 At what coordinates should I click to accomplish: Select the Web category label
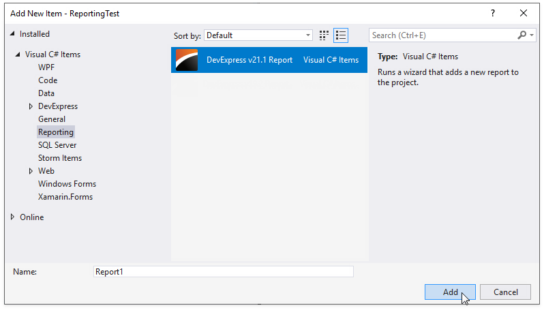(x=46, y=171)
